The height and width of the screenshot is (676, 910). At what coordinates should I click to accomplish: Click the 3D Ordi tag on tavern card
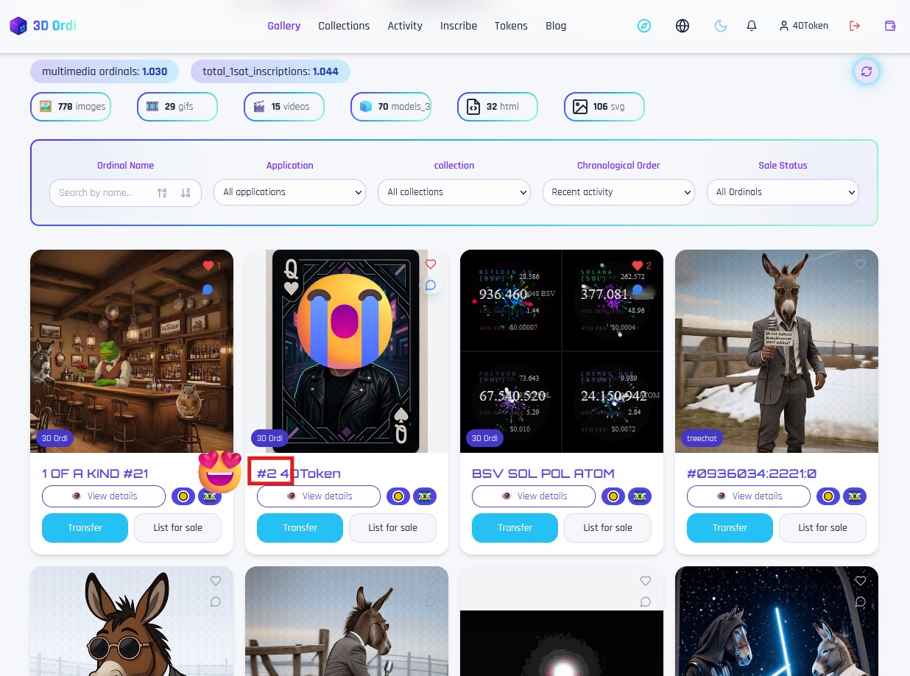pos(54,438)
